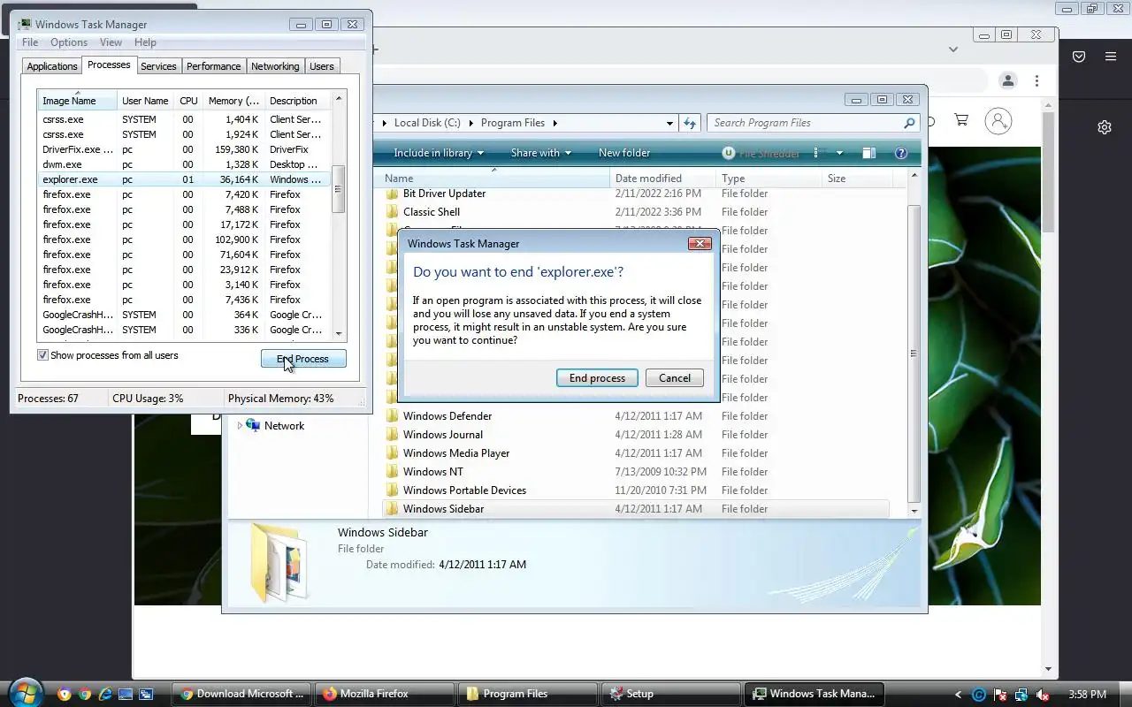This screenshot has width=1132, height=707.
Task: Refresh the Program Files address bar
Action: pos(690,123)
